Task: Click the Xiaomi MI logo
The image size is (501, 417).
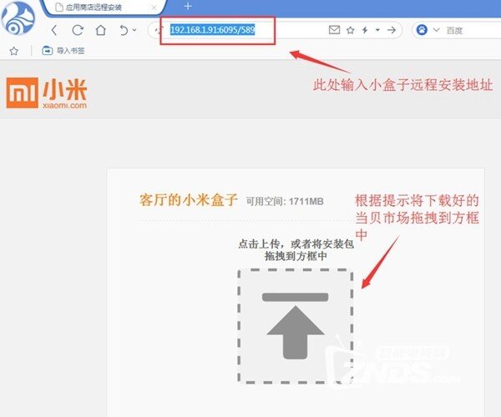Action: (47, 93)
